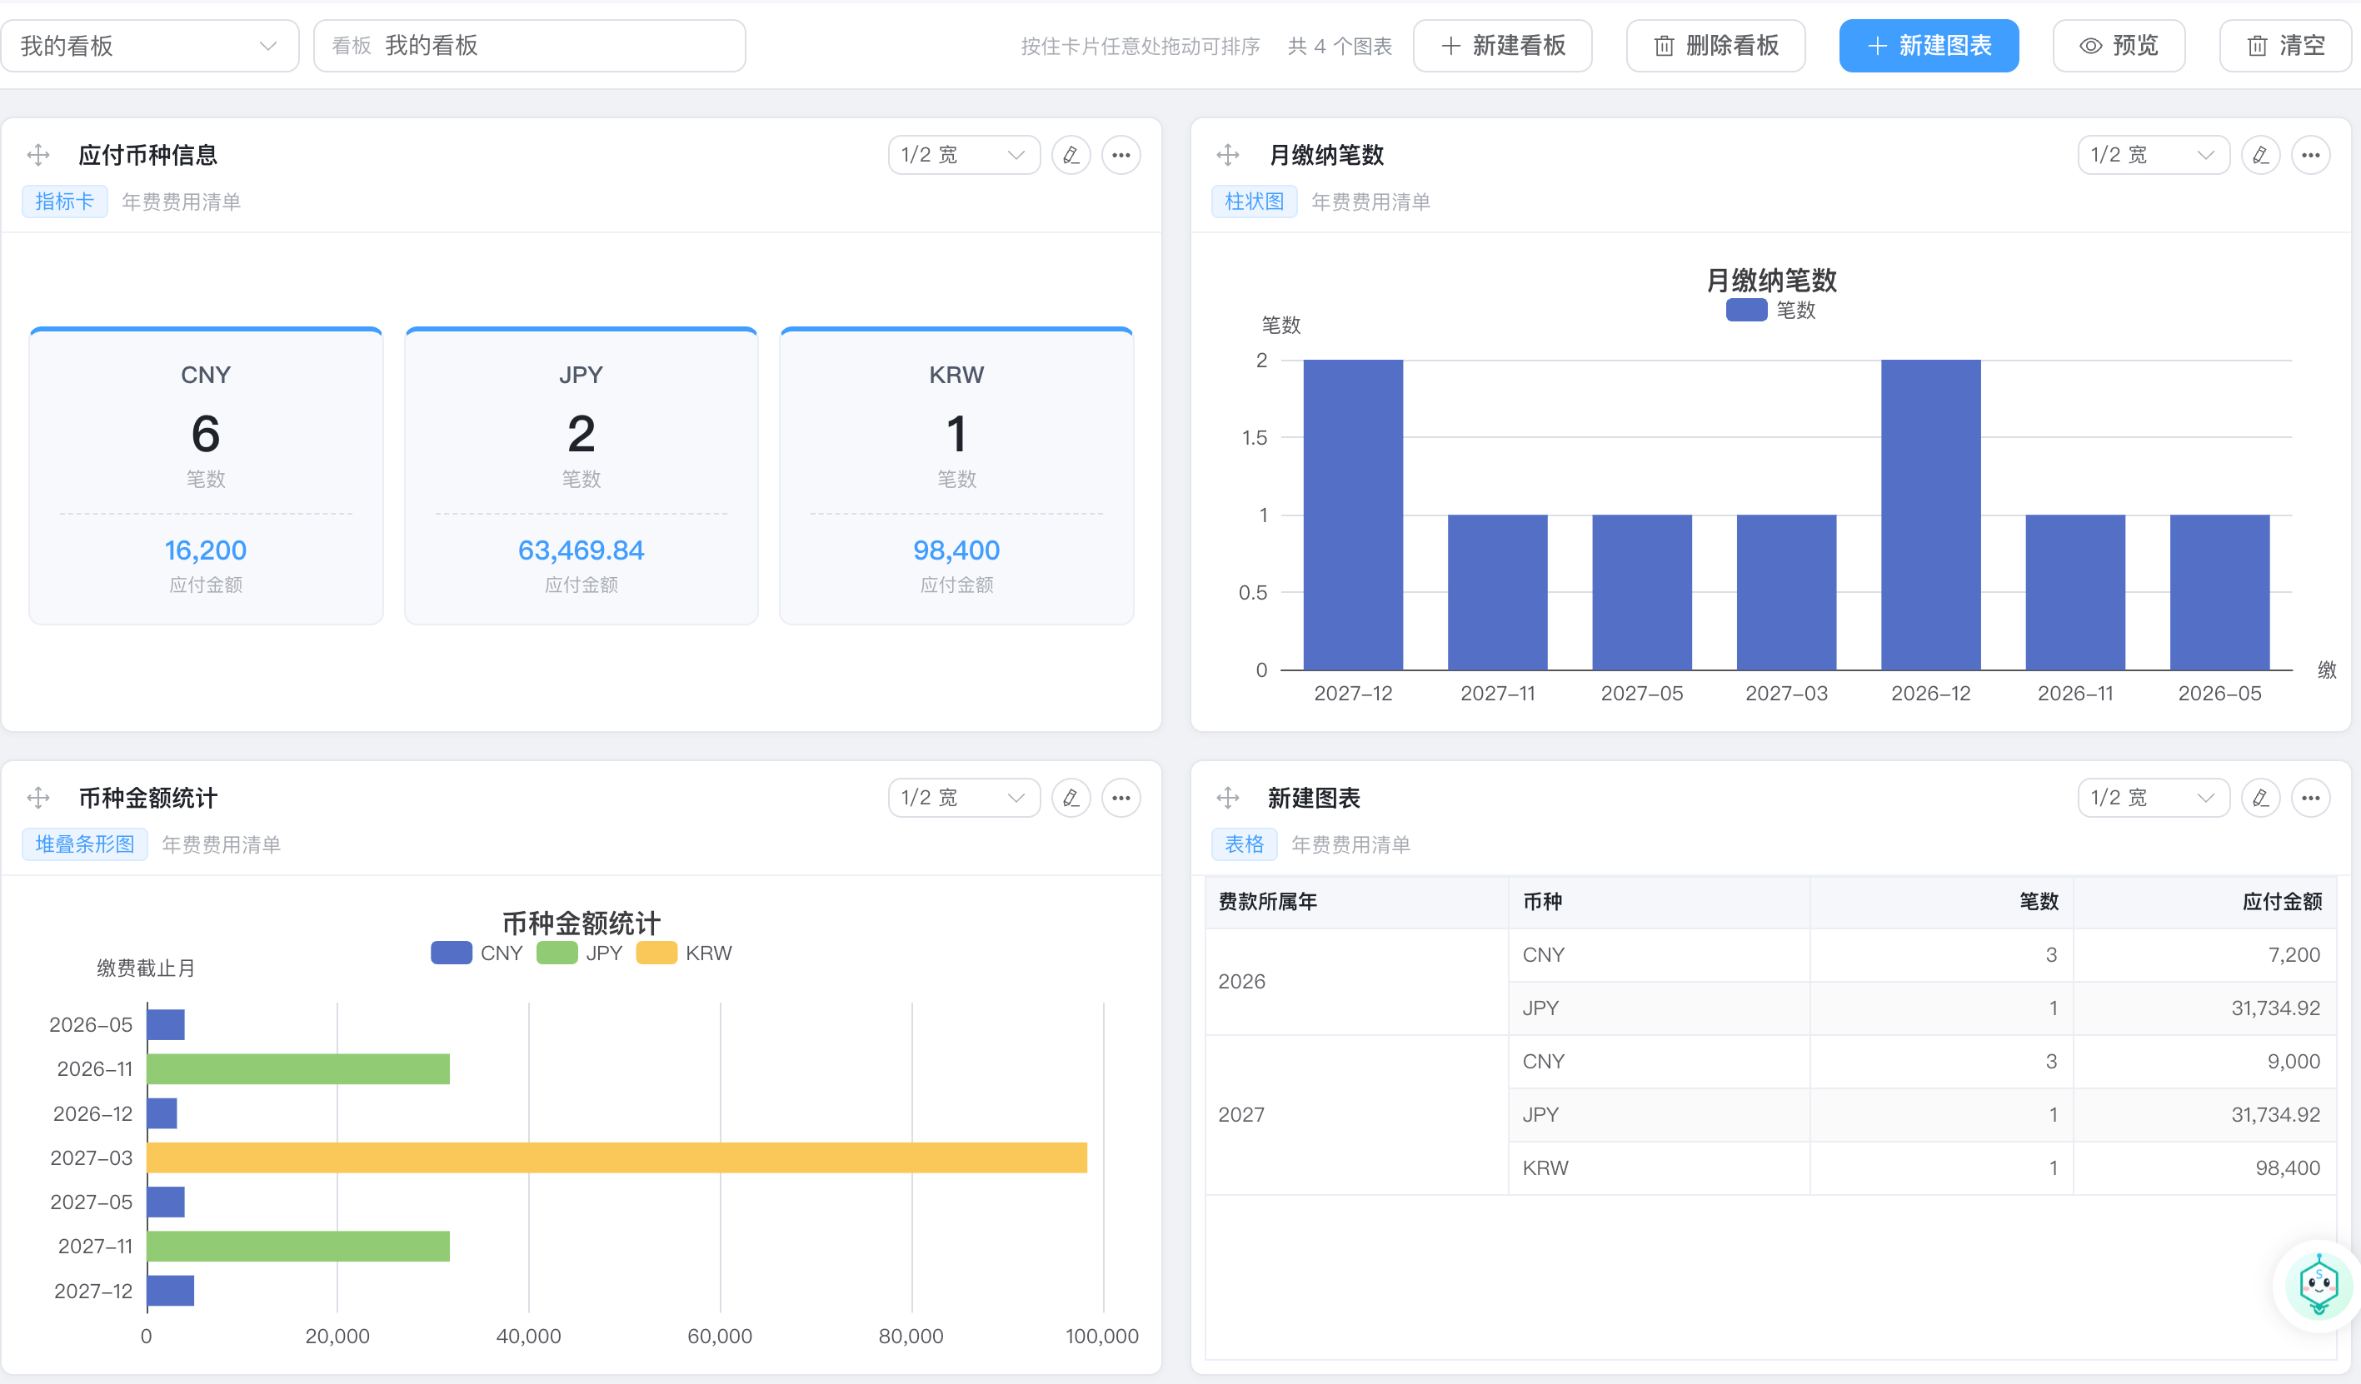2361x1384 pixels.
Task: Click the pencil edit icon on 币种金额统计
Action: 1071,798
